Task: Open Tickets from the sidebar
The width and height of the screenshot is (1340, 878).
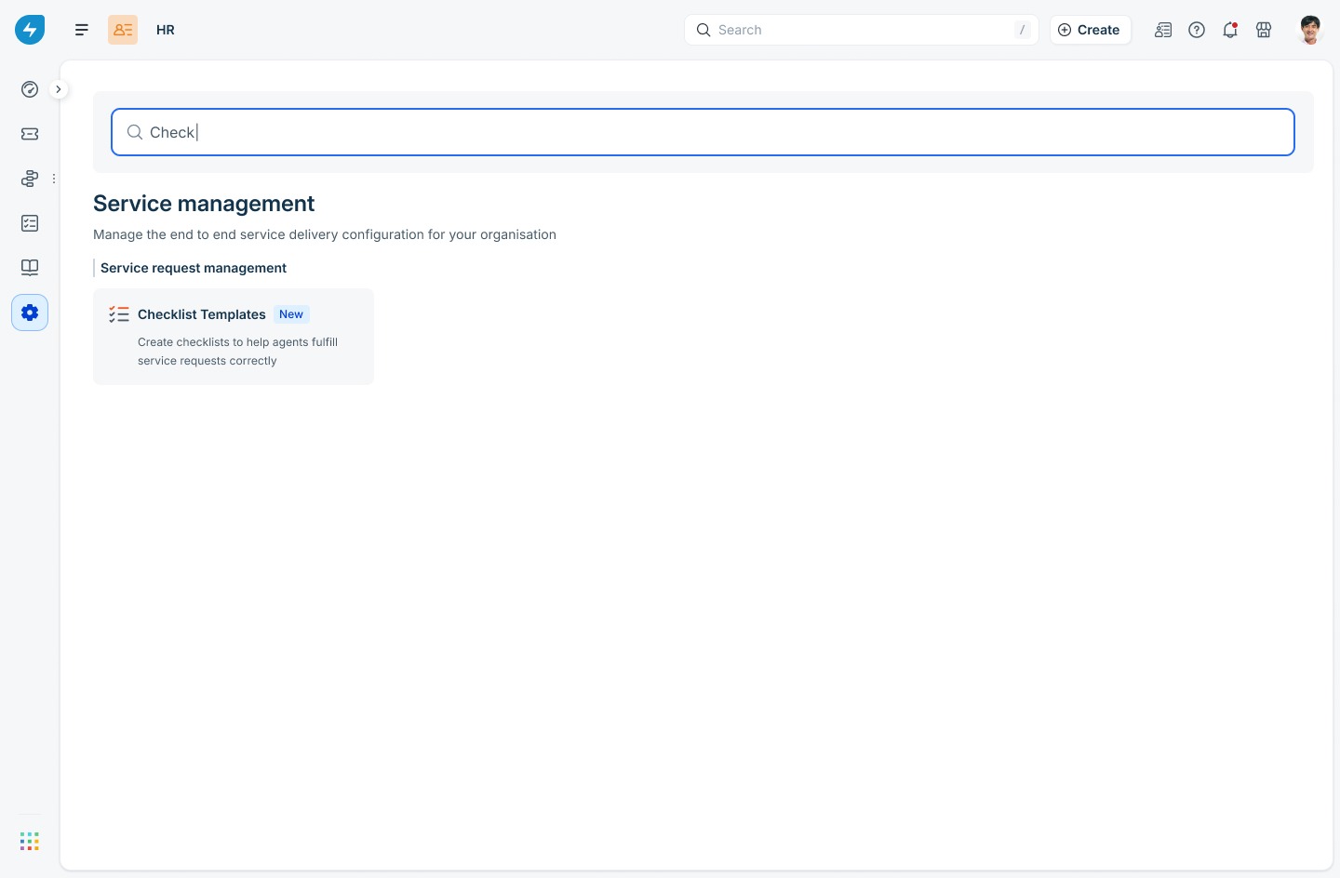Action: tap(30, 134)
